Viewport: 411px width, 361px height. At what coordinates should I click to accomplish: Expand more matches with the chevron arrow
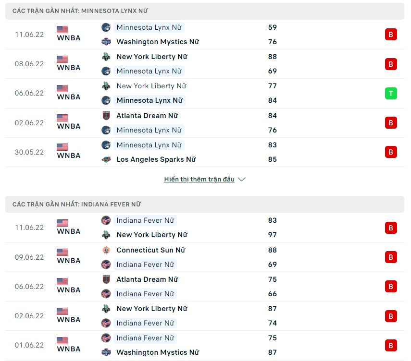point(242,180)
